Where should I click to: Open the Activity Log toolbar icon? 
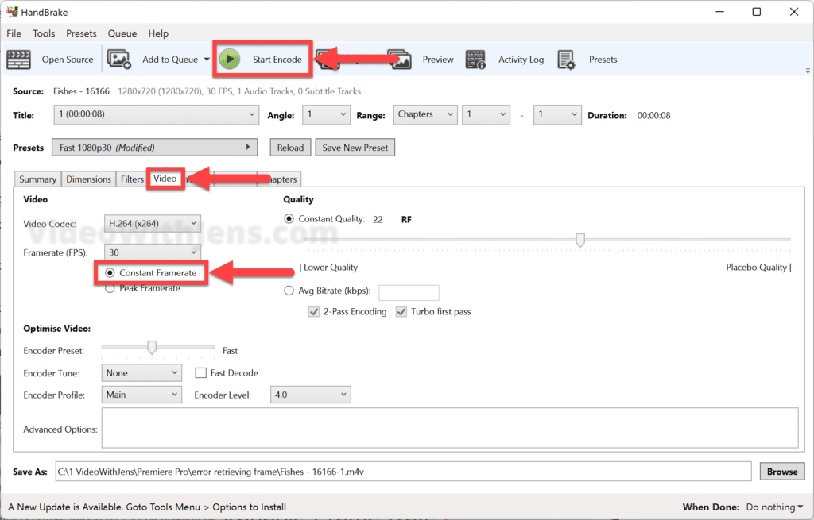tap(475, 60)
